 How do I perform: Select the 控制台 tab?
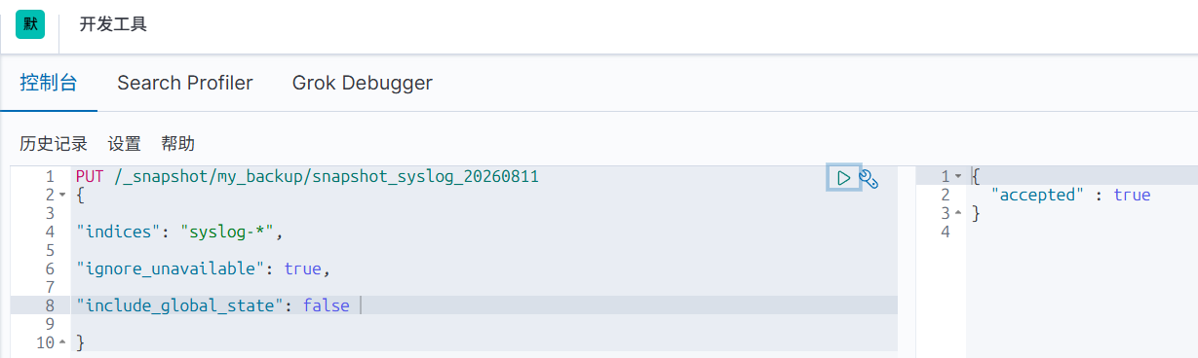click(x=49, y=83)
